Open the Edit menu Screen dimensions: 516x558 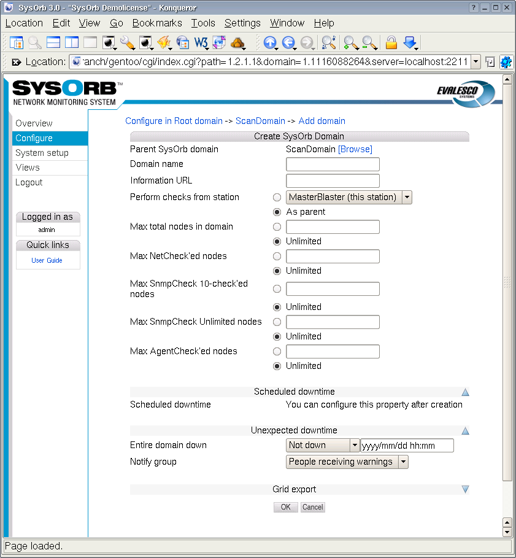pyautogui.click(x=61, y=23)
